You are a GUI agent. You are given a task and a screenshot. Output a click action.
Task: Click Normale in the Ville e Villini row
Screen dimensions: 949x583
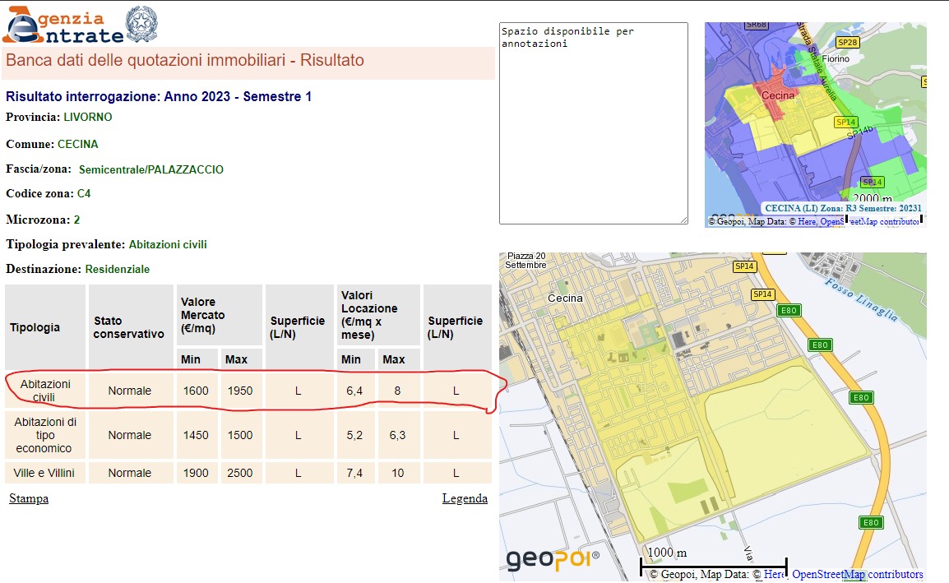pyautogui.click(x=129, y=473)
